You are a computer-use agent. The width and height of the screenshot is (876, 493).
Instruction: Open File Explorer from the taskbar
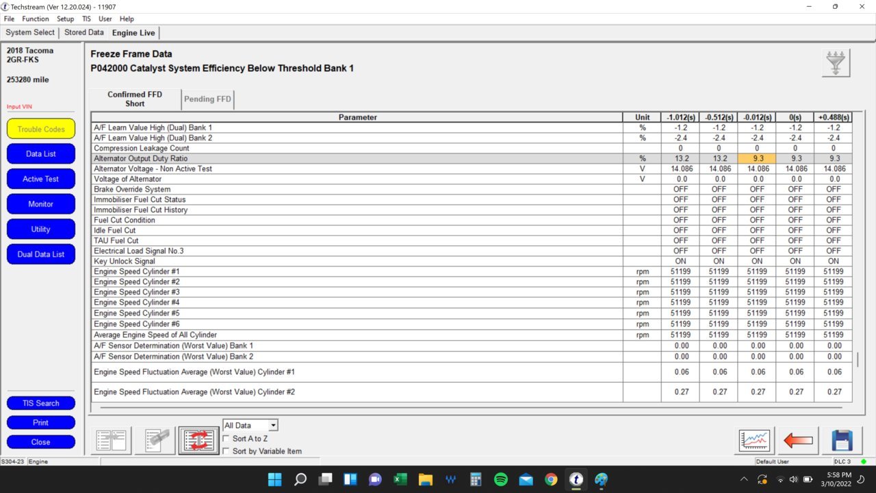[425, 479]
